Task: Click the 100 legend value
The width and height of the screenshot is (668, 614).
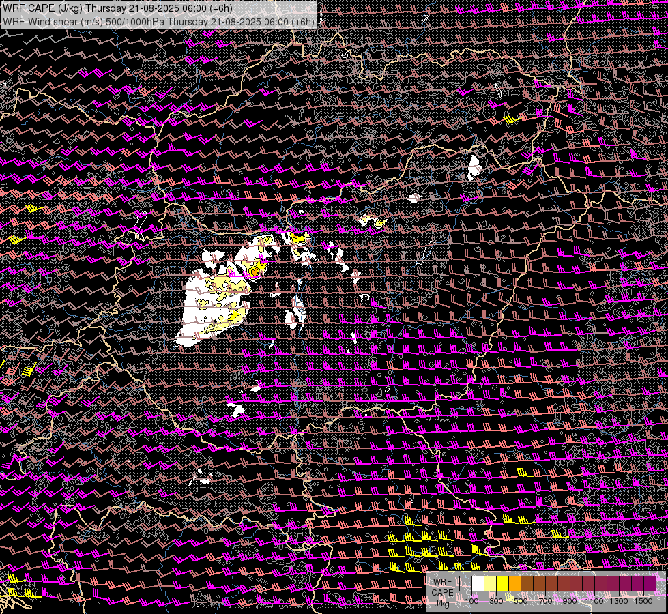Action: (471, 601)
